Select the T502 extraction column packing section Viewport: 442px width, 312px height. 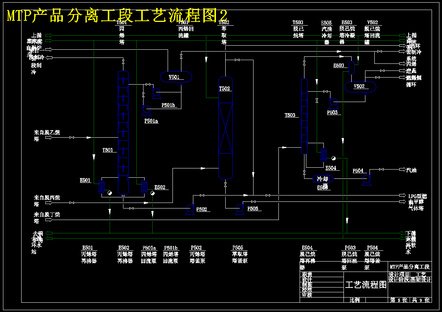pos(226,128)
